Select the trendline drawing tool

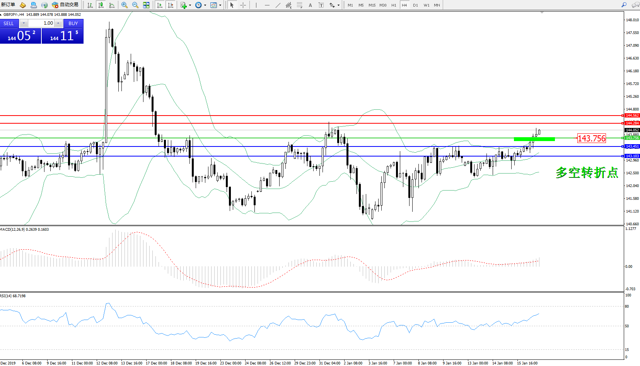[278, 5]
